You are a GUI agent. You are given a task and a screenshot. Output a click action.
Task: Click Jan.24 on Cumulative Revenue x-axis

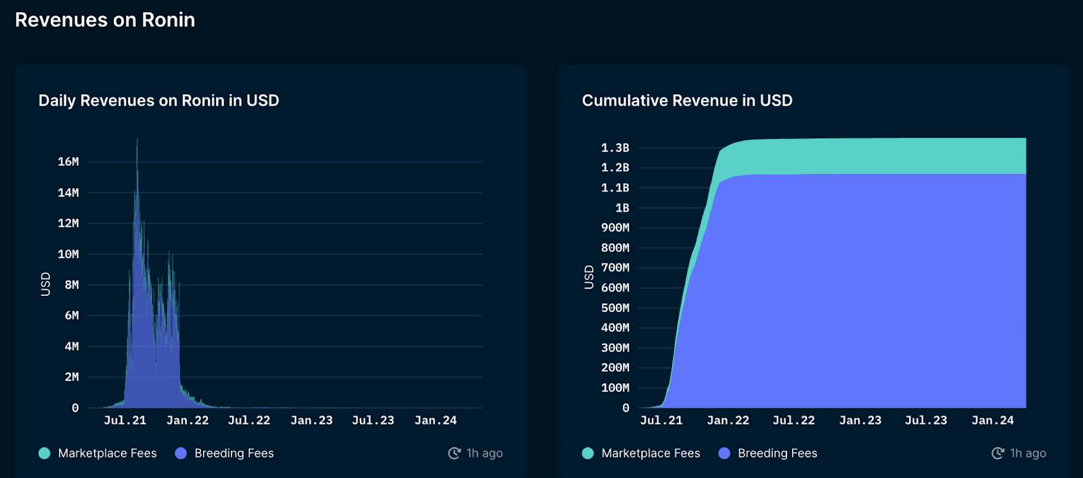[993, 420]
